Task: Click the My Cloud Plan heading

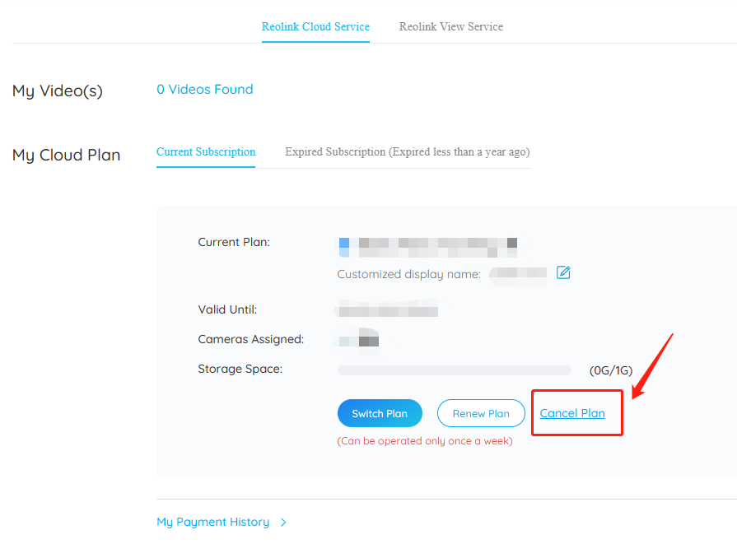Action: click(66, 155)
